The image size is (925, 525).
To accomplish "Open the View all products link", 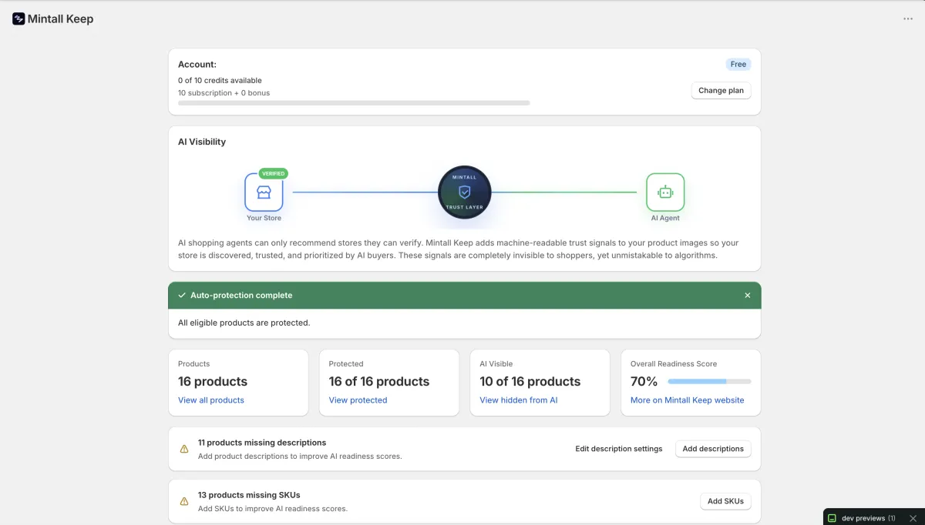I will [x=211, y=400].
